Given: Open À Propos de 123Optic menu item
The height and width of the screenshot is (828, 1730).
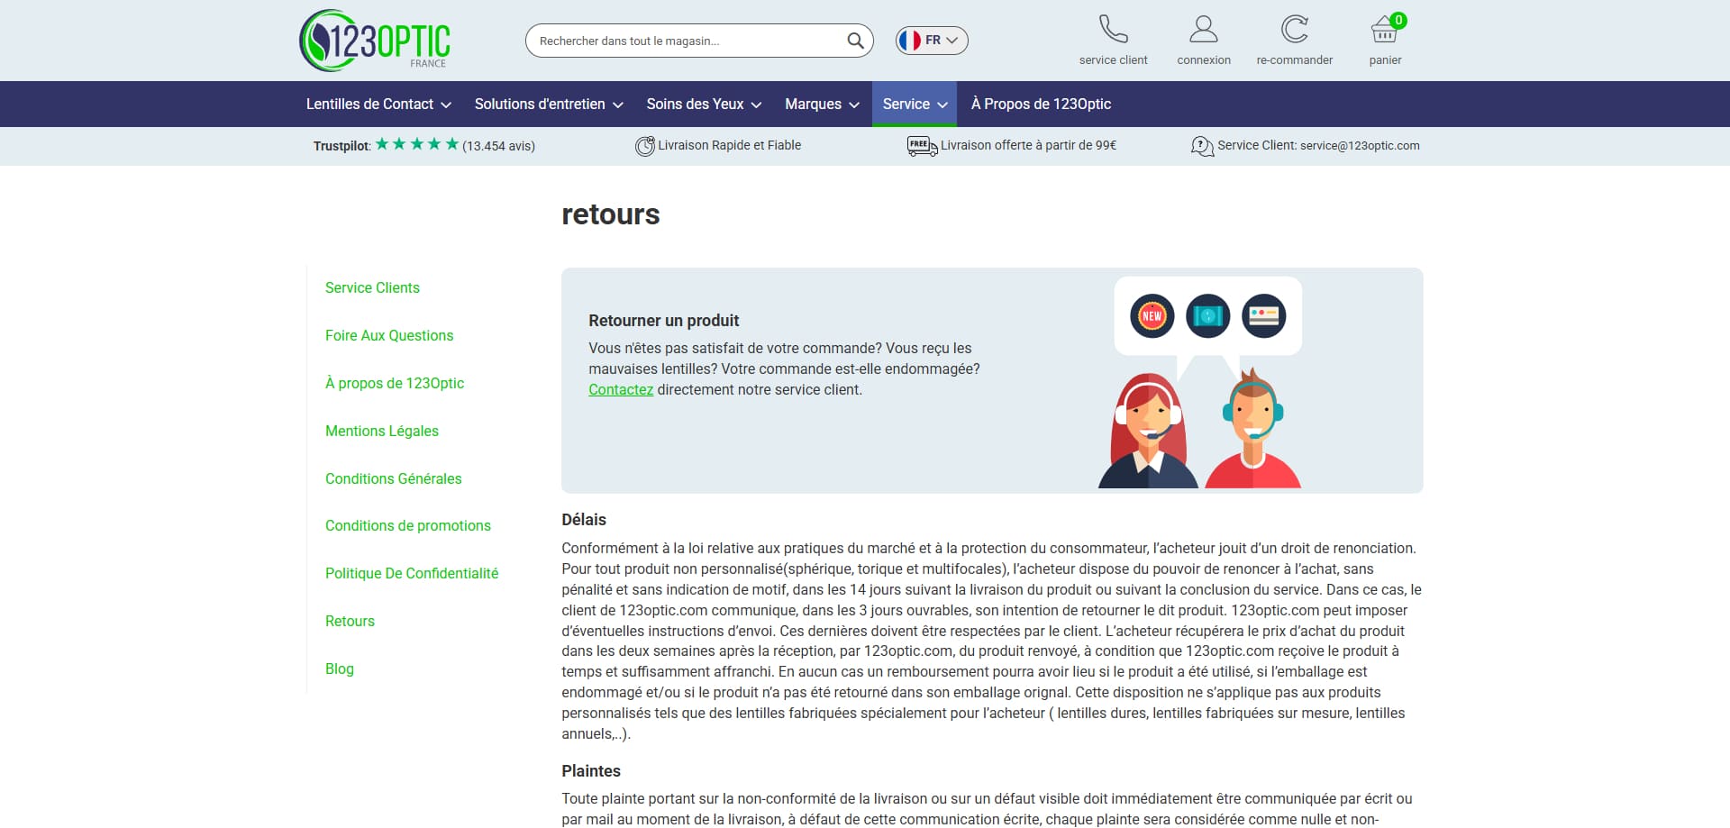Looking at the screenshot, I should point(1041,105).
